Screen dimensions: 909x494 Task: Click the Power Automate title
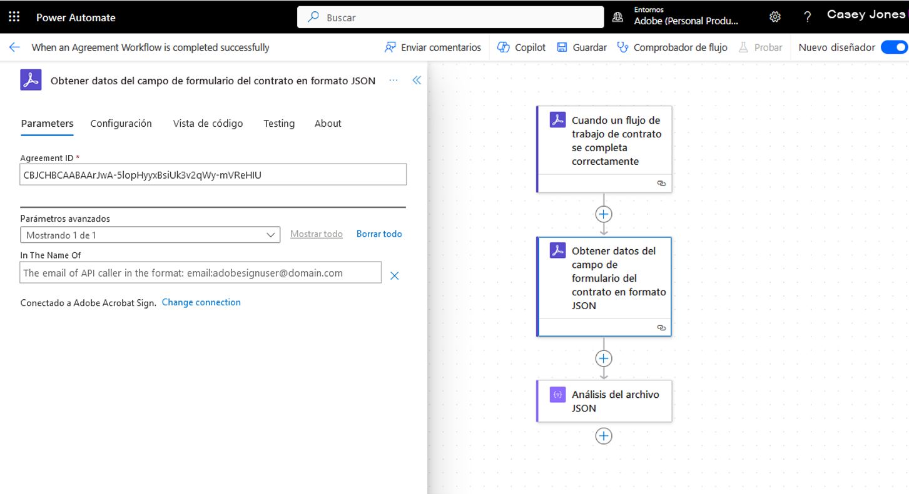coord(76,17)
